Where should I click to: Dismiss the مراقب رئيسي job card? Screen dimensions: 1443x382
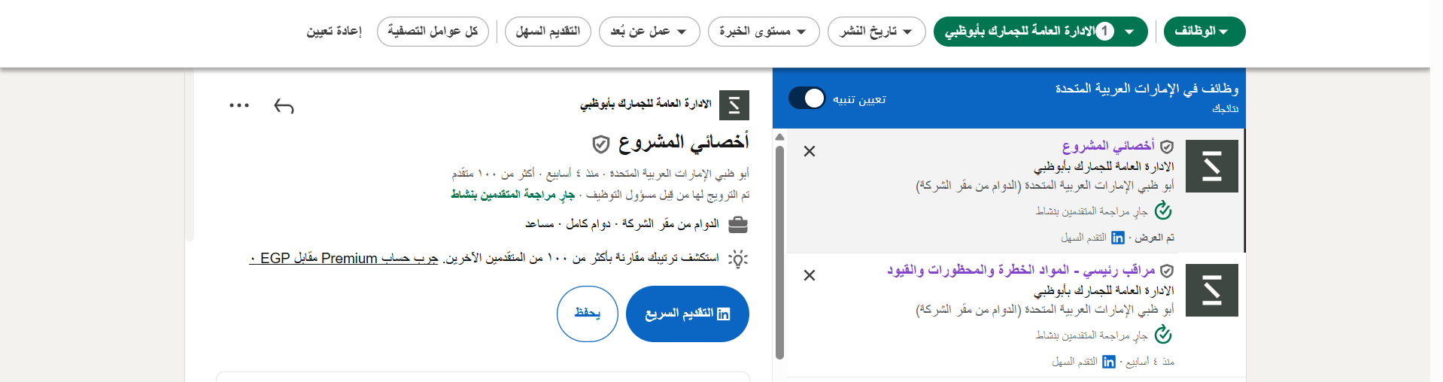pyautogui.click(x=810, y=275)
